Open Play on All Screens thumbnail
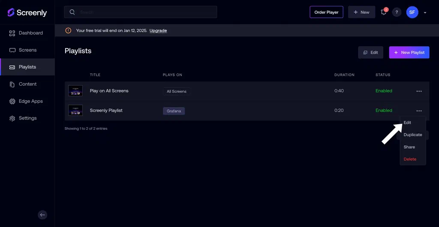439x227 pixels. pos(75,90)
